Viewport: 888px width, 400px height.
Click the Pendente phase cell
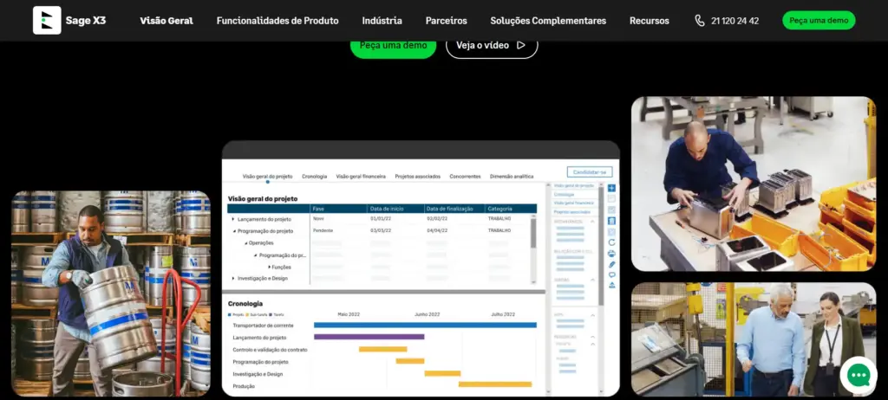click(323, 231)
